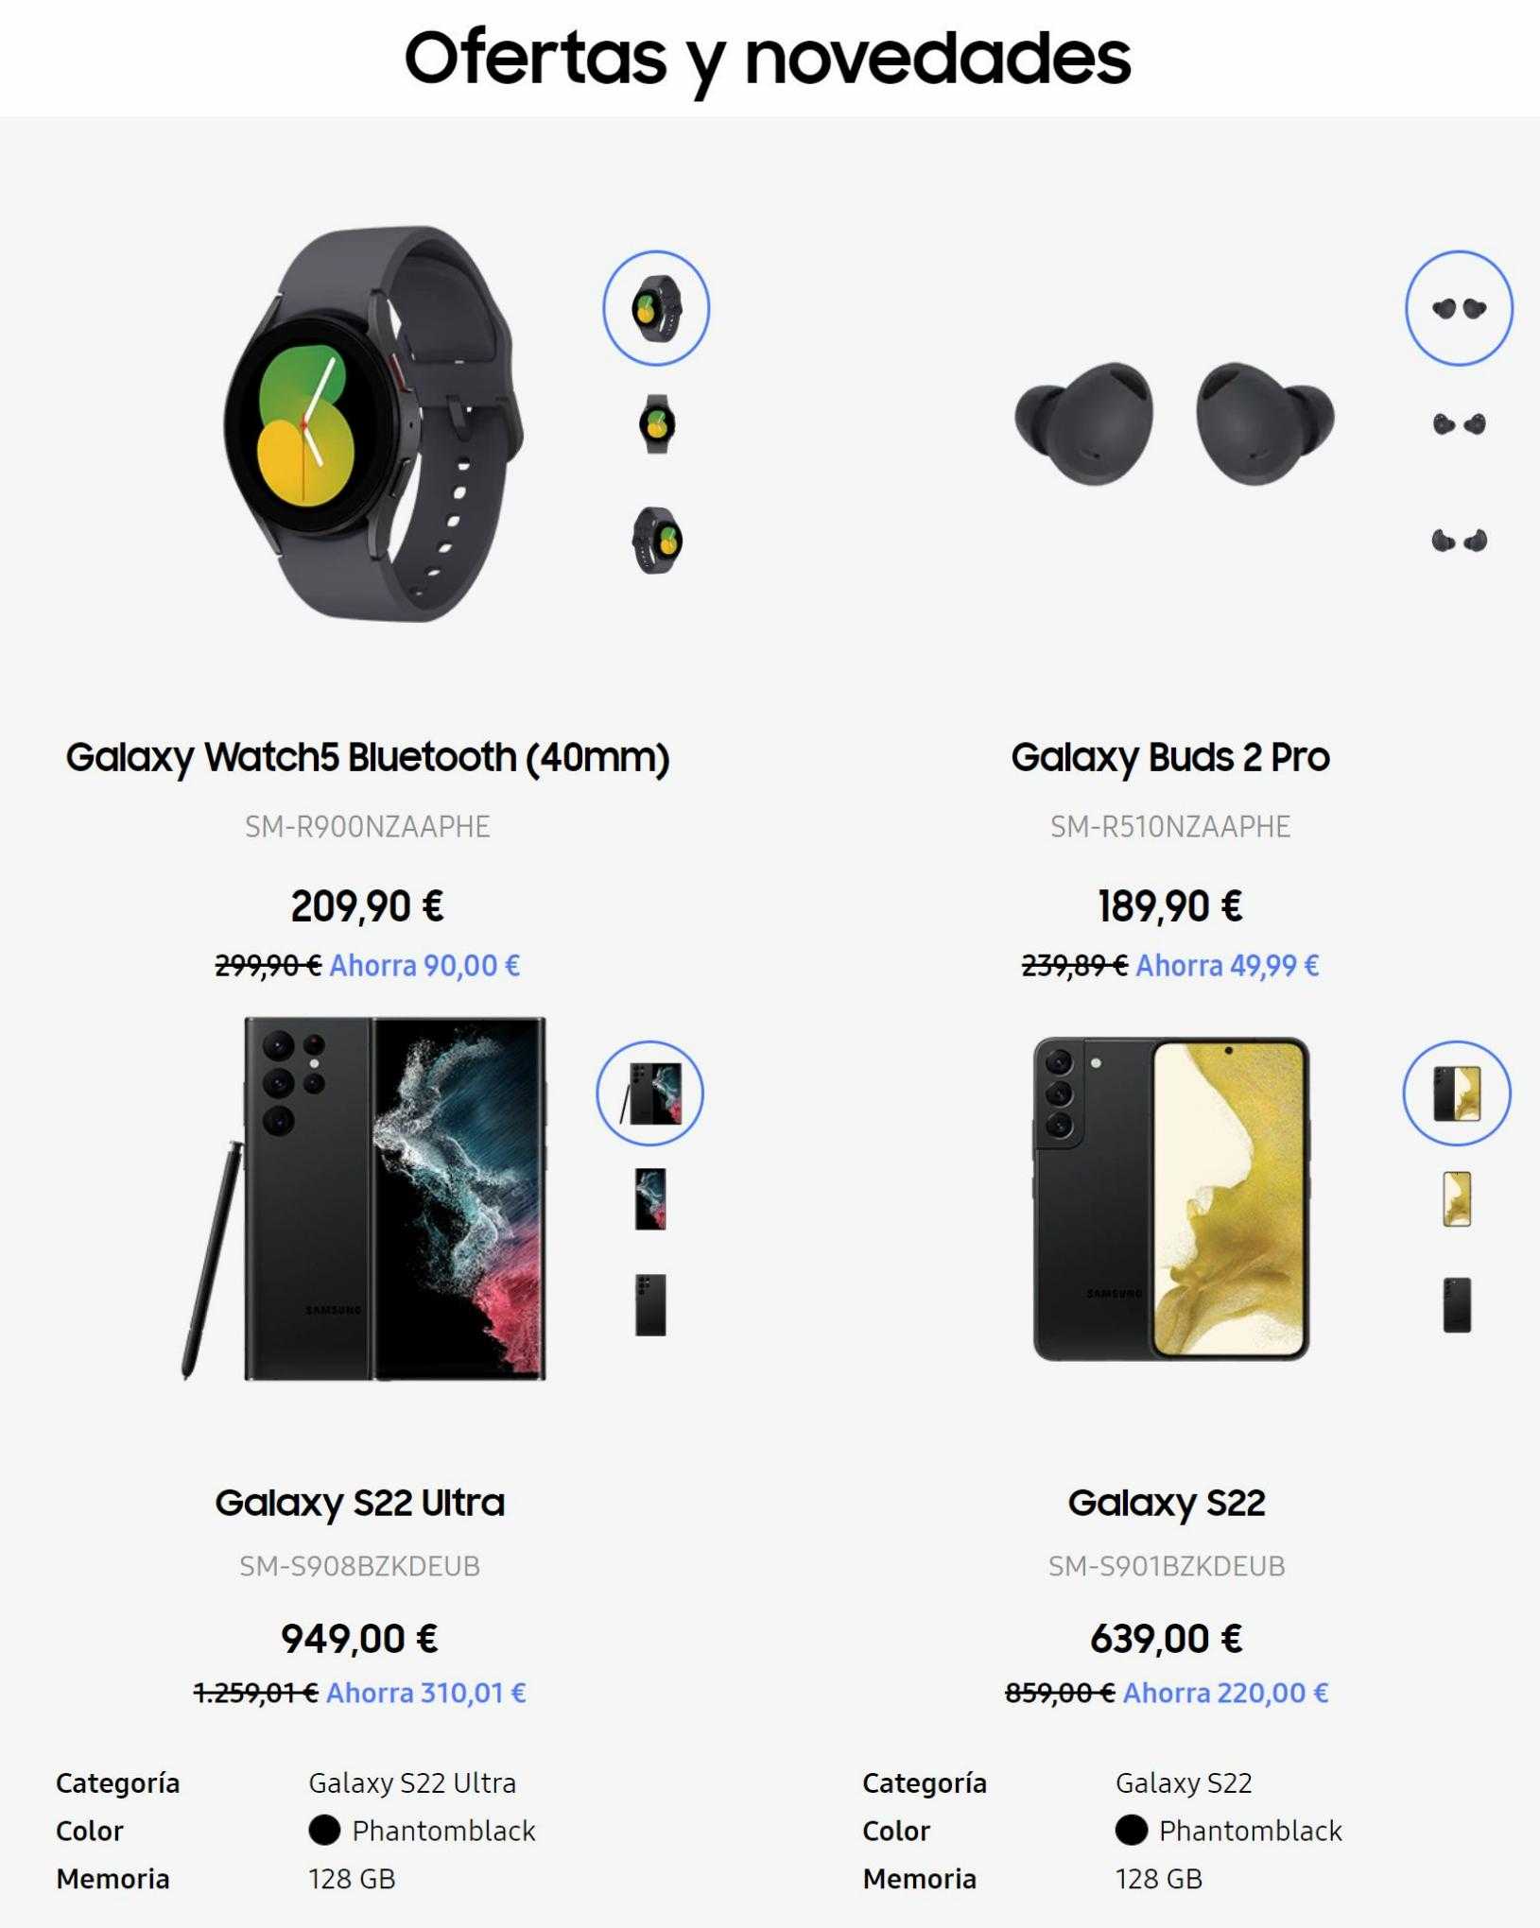Show the Galaxy S22 black back thumbnail
The width and height of the screenshot is (1540, 1928).
pos(1457,1305)
